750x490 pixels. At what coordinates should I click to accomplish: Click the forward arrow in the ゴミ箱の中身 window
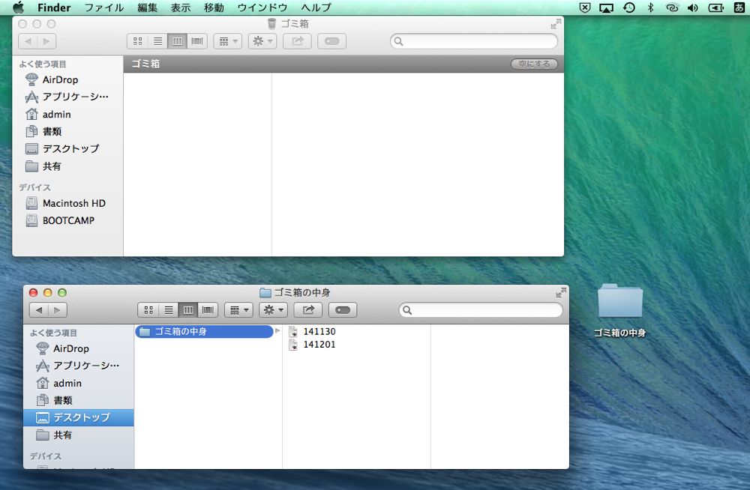click(58, 309)
